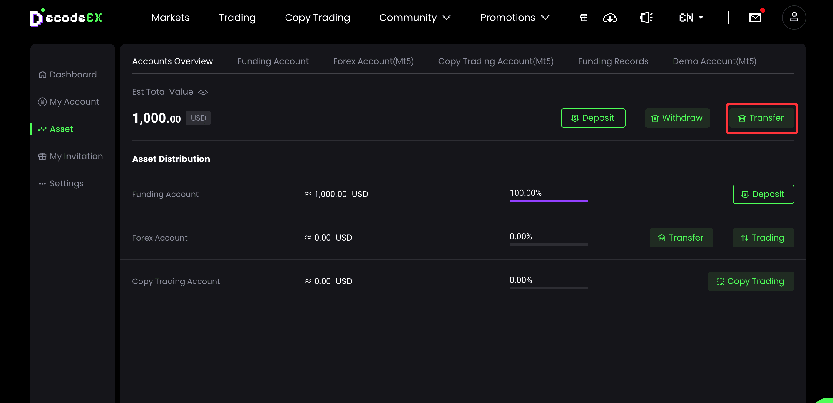Expand the Community dropdown menu

[x=415, y=18]
